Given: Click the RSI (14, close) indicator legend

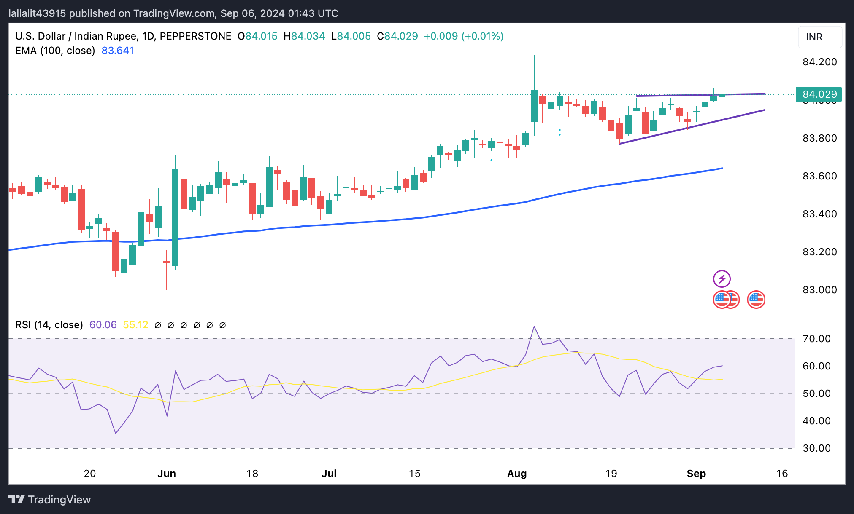Looking at the screenshot, I should tap(49, 325).
